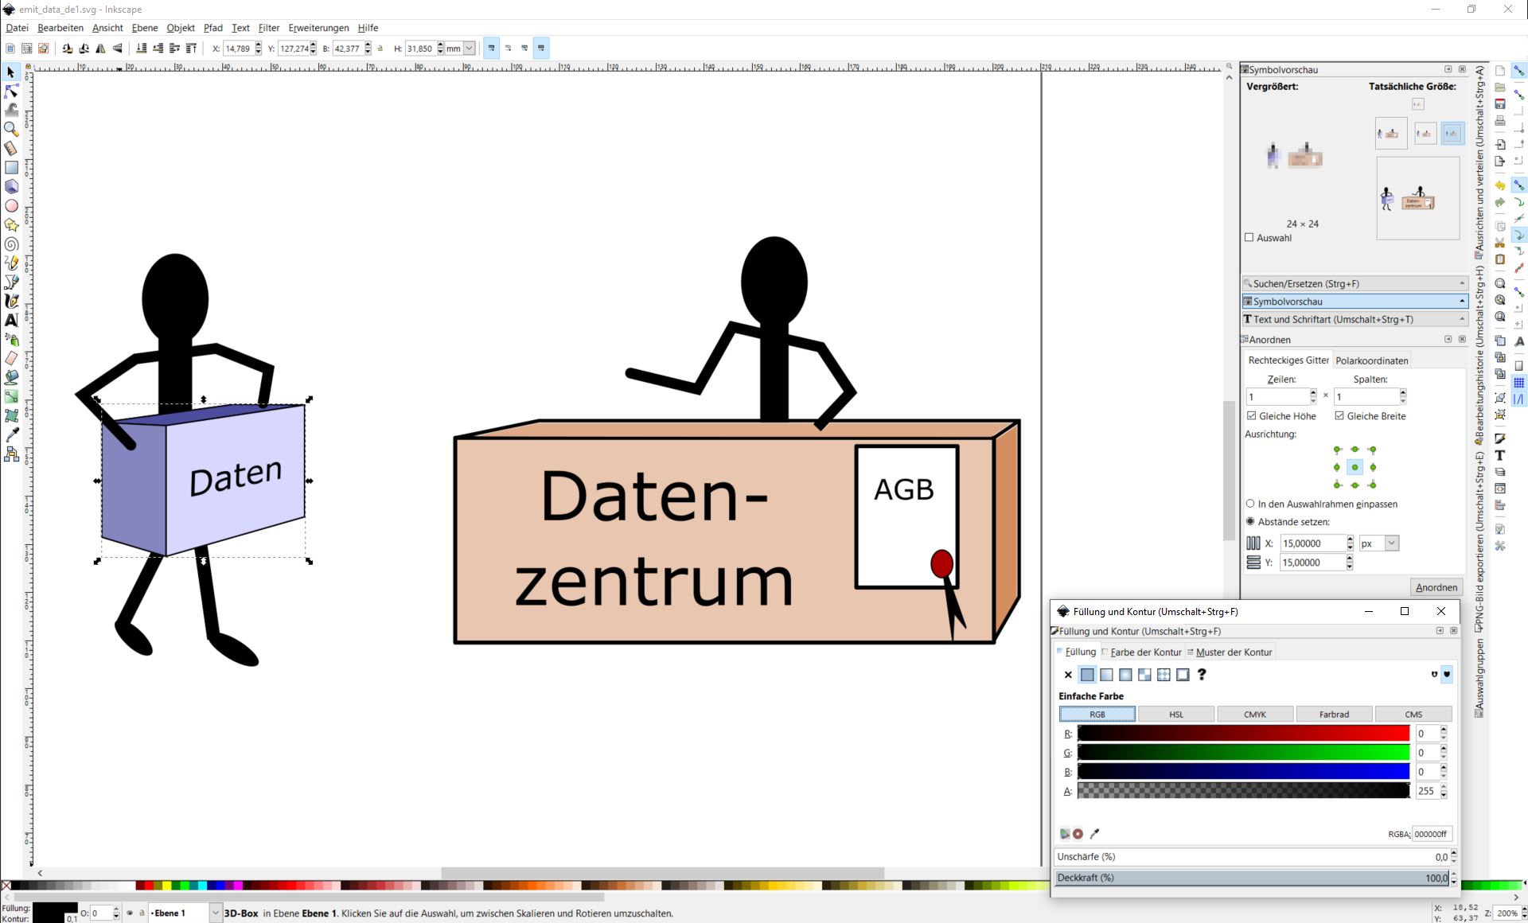Click rotate 90° clockwise toolbar icon

click(84, 49)
